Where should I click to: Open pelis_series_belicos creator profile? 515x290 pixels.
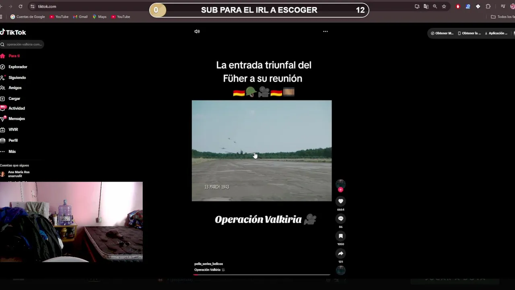(208, 264)
